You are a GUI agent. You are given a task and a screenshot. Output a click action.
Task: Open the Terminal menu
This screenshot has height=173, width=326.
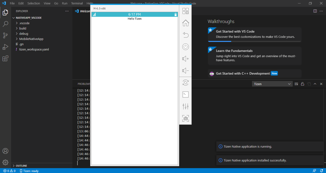tap(77, 3)
